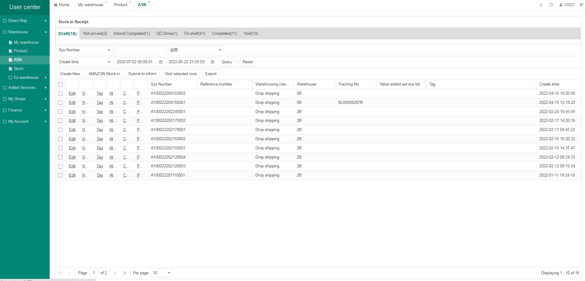
Task: Sort by Create time column header
Action: [558, 84]
